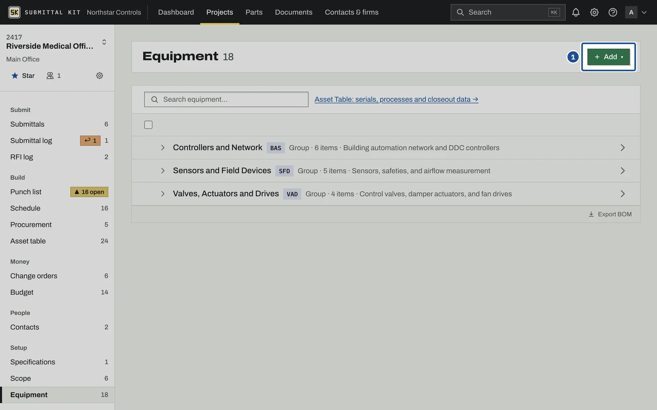The image size is (657, 410).
Task: Open the Documents tab
Action: [x=294, y=12]
